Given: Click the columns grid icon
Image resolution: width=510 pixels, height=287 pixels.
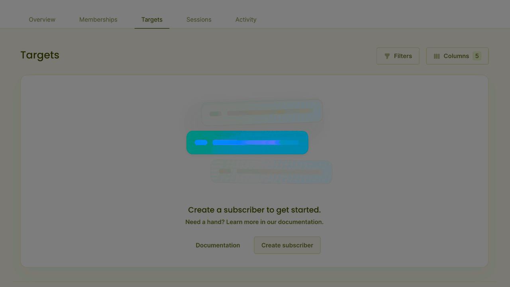Looking at the screenshot, I should [437, 56].
